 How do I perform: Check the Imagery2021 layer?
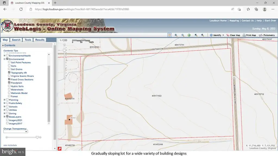(x=7, y=120)
